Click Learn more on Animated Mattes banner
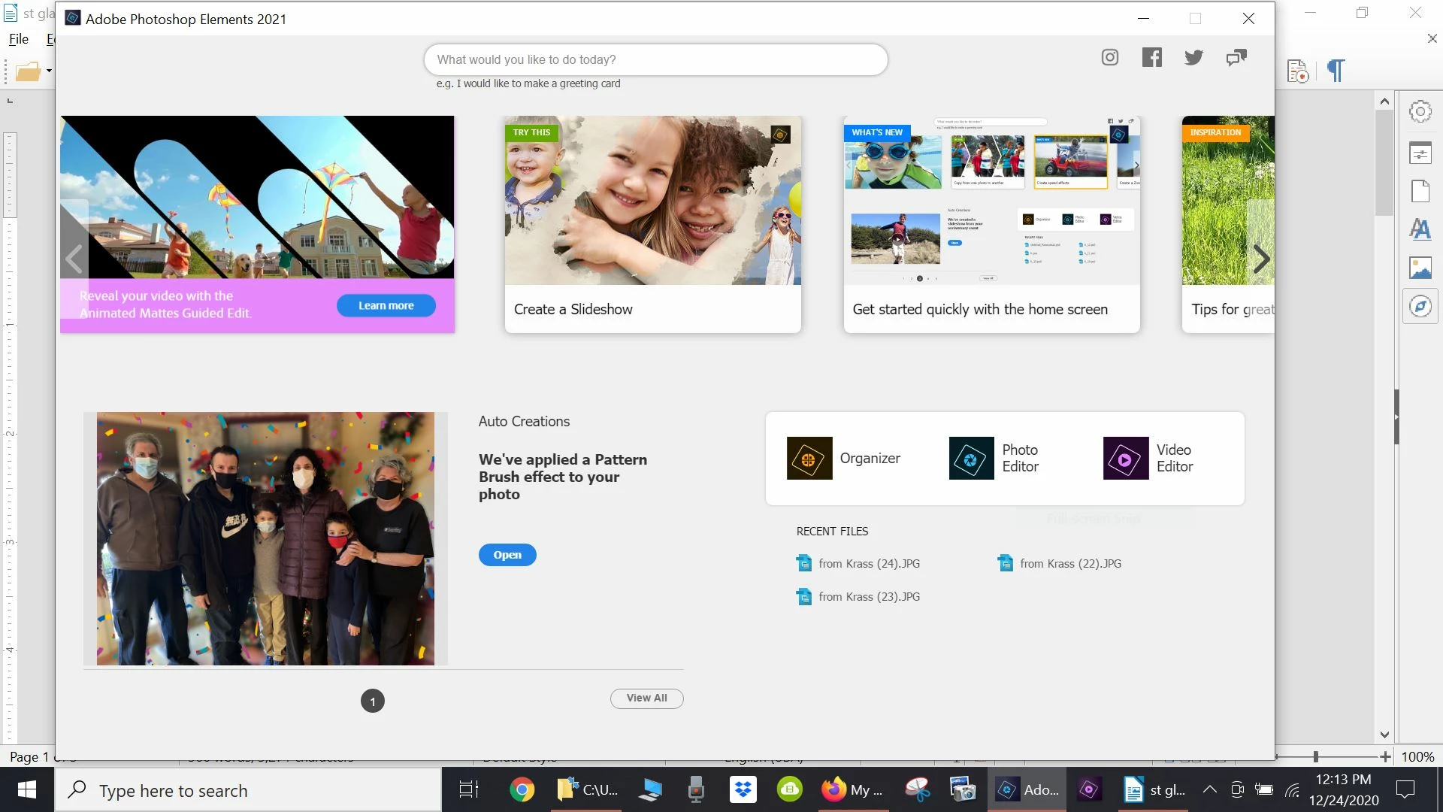This screenshot has width=1443, height=812. pyautogui.click(x=386, y=305)
